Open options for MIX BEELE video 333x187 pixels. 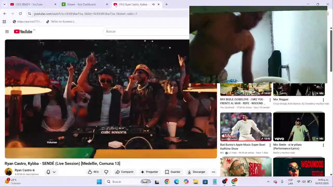coord(270,100)
